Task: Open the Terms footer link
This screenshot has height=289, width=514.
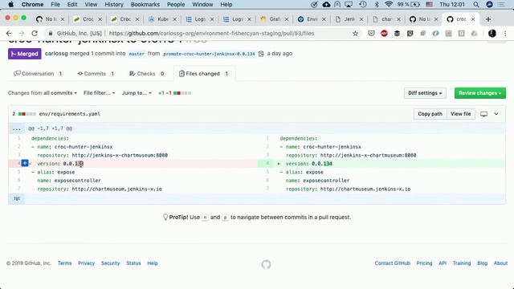Action: point(64,263)
